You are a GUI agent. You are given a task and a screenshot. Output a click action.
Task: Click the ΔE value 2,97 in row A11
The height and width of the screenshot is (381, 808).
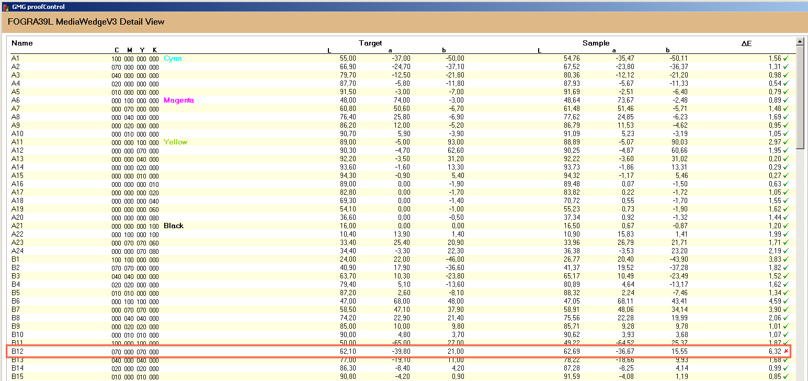coord(775,142)
